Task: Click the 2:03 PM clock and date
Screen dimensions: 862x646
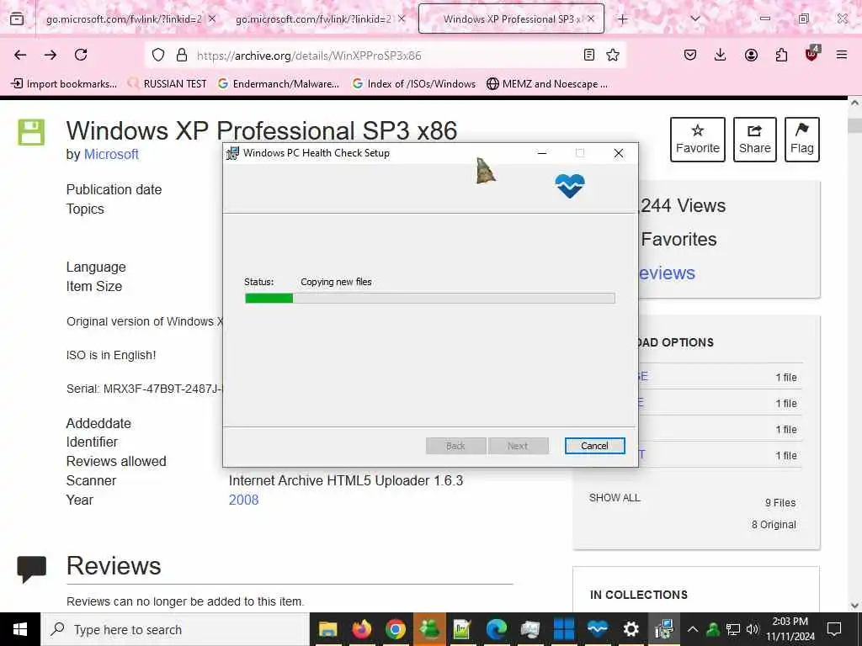Action: [x=790, y=629]
